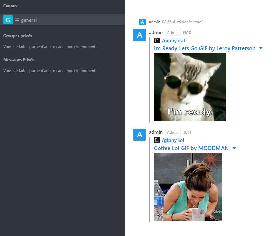Click the small admin avatar on the join message
The width and height of the screenshot is (274, 236).
(x=142, y=22)
